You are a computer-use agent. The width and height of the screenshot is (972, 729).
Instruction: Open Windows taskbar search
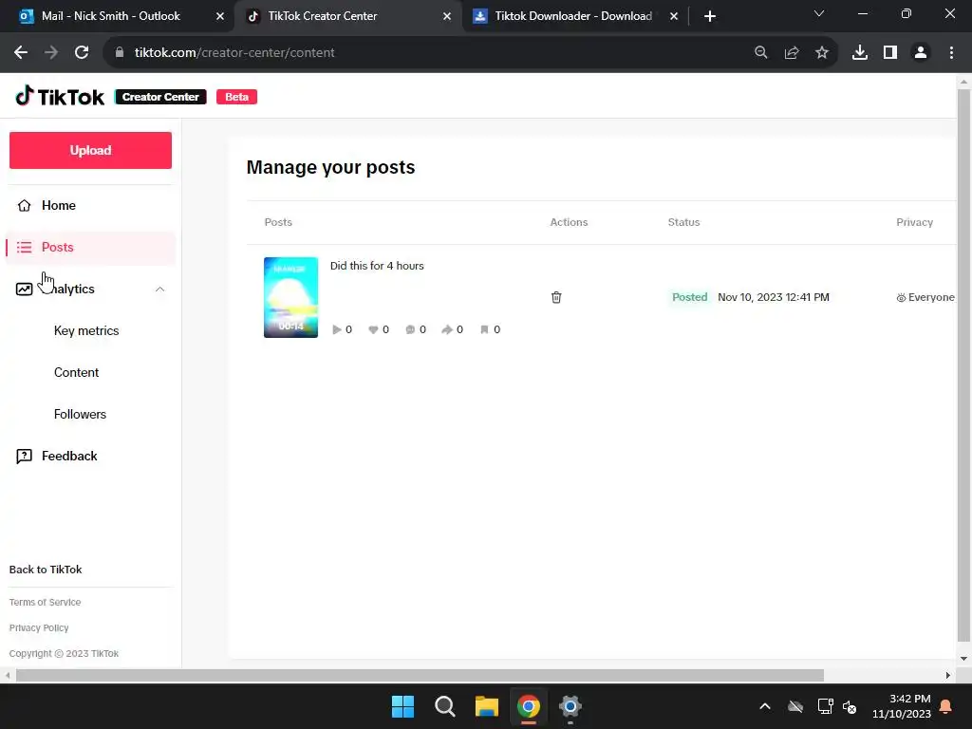tap(444, 706)
